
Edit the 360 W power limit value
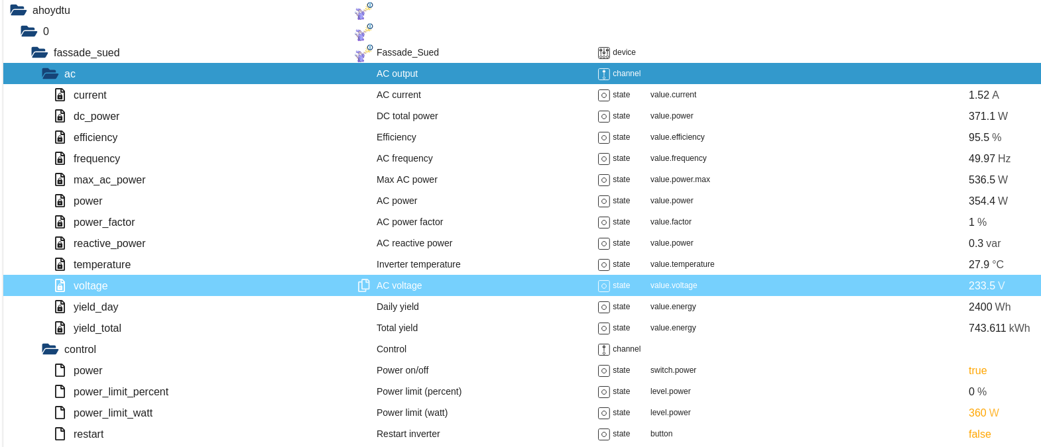click(983, 413)
